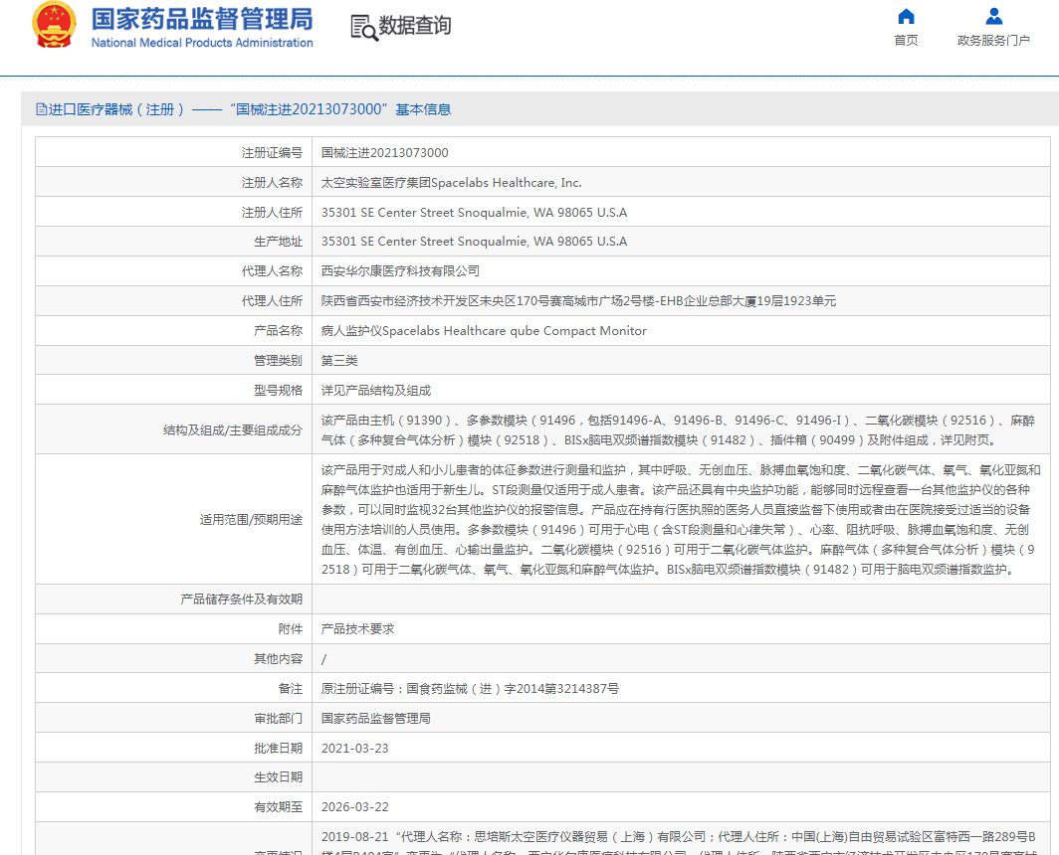Click the document icon beside 进口医疗器械
The width and height of the screenshot is (1059, 855).
tap(41, 109)
